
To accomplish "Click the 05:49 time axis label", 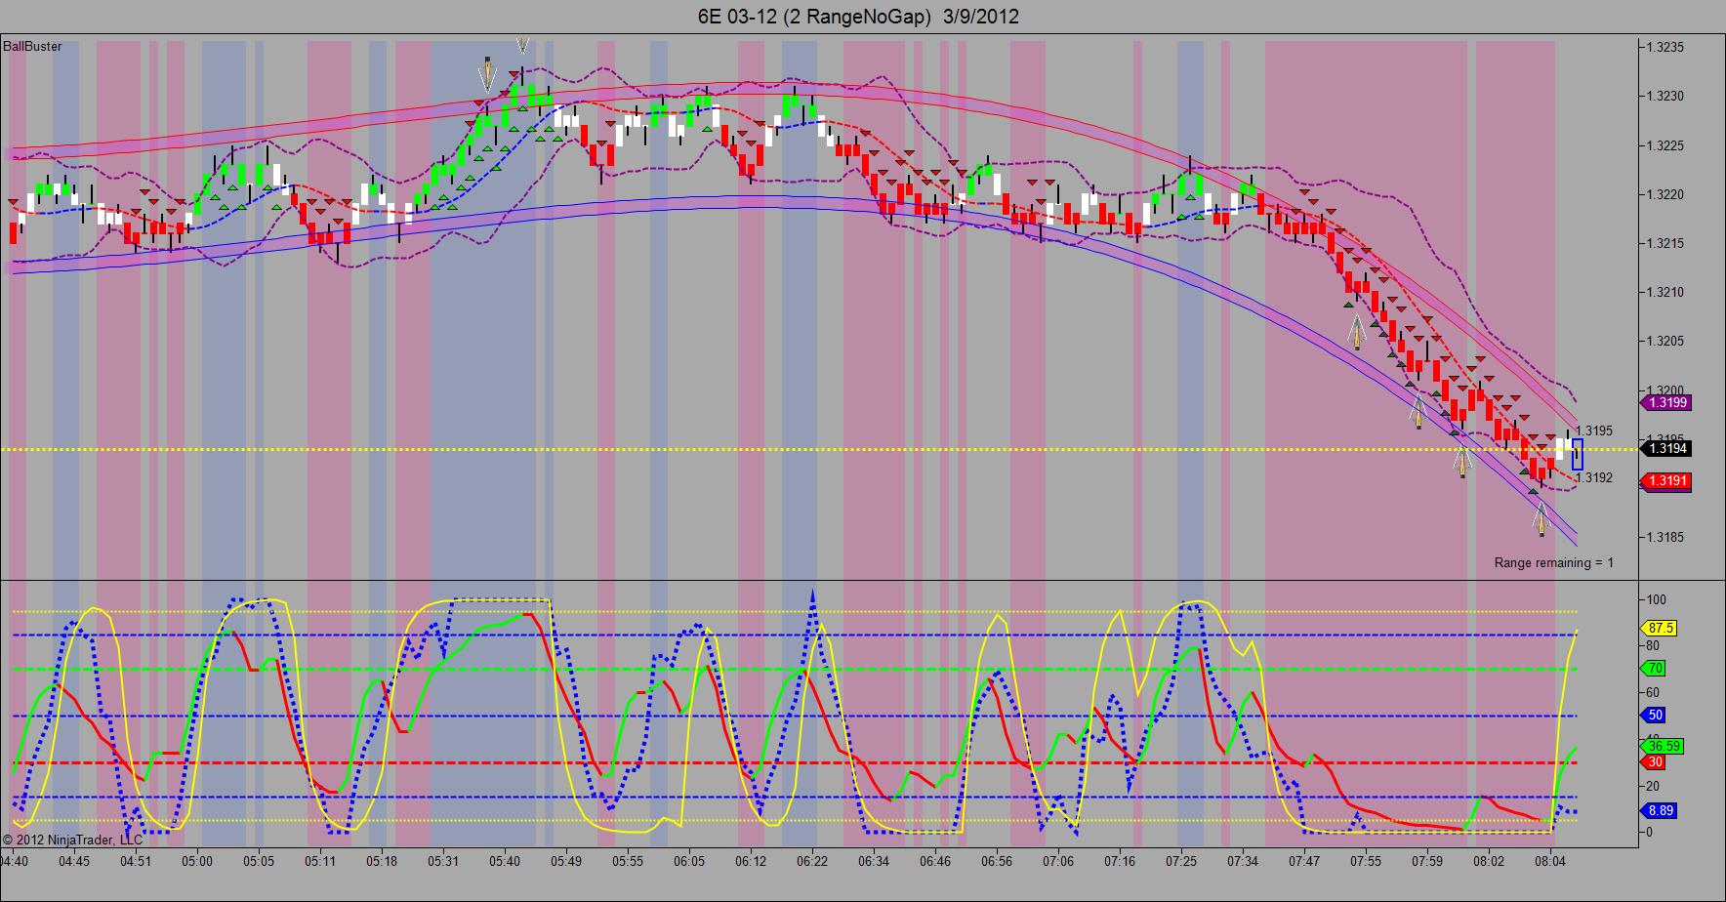I will tap(566, 861).
